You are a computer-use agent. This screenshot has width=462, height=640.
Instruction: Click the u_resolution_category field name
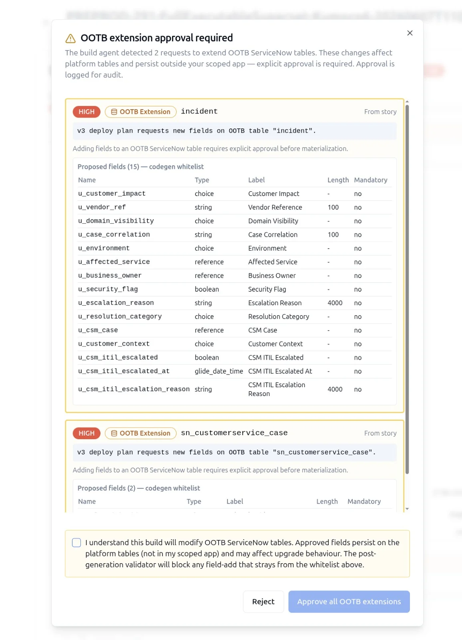(x=120, y=316)
